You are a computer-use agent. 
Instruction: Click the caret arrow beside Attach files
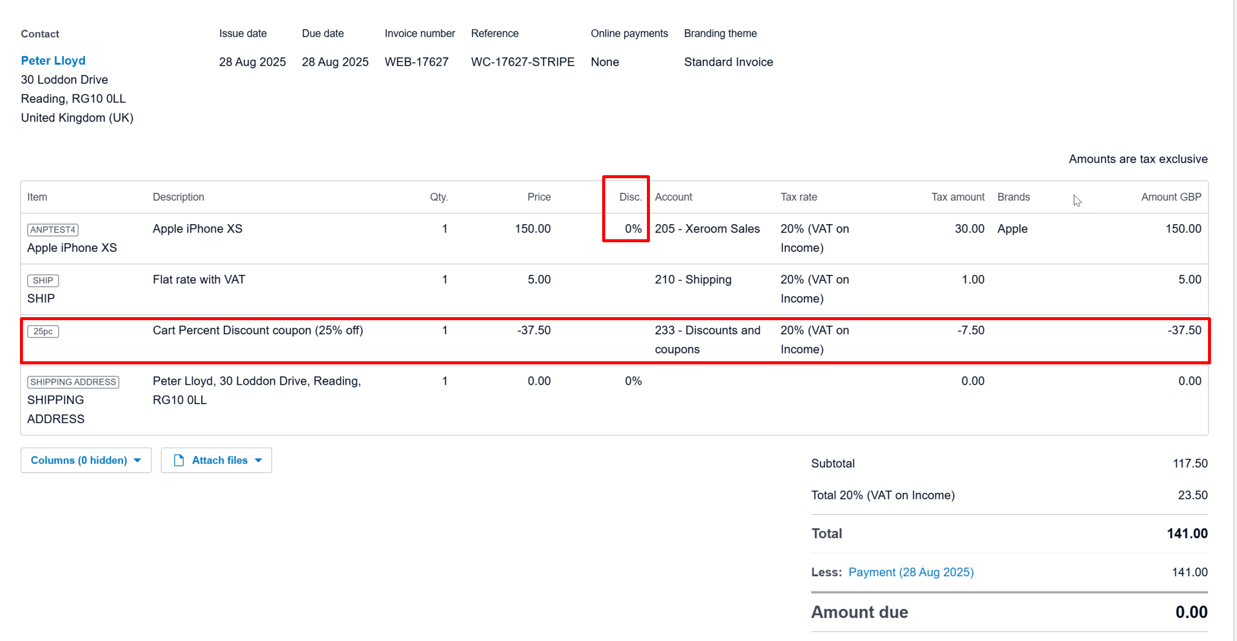pos(259,460)
